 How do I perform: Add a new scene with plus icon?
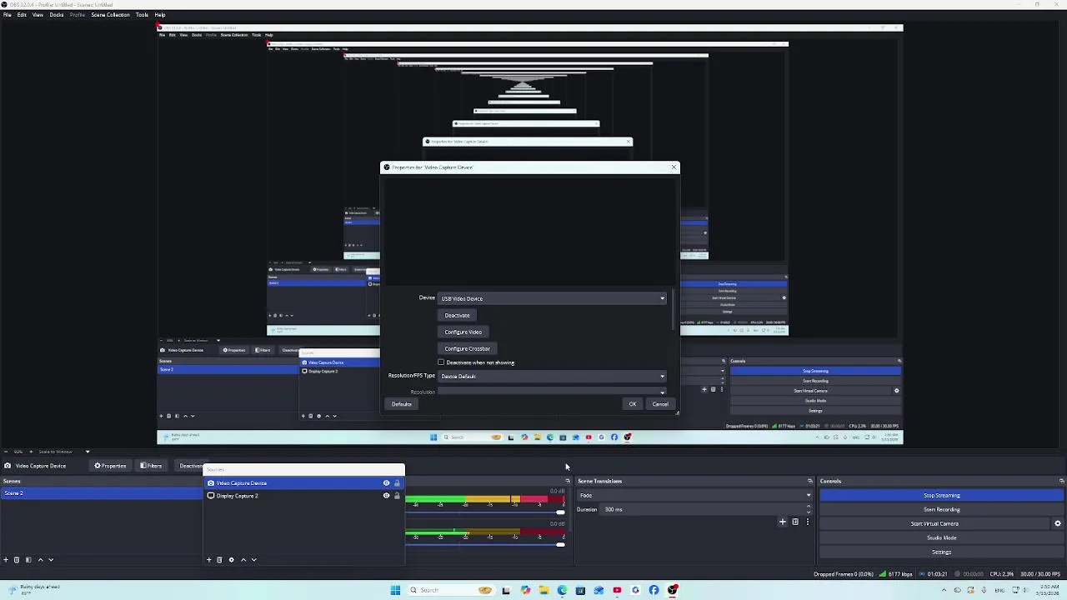pos(6,560)
